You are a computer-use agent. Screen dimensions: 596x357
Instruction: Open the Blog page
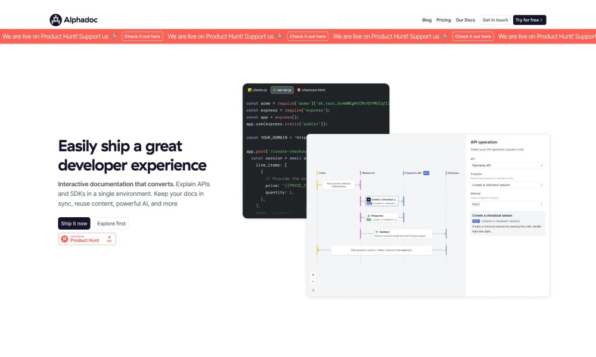(x=427, y=20)
